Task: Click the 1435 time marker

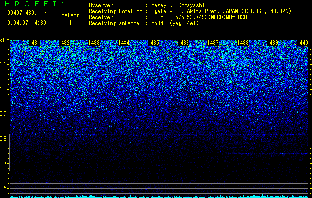Action: click(x=153, y=43)
